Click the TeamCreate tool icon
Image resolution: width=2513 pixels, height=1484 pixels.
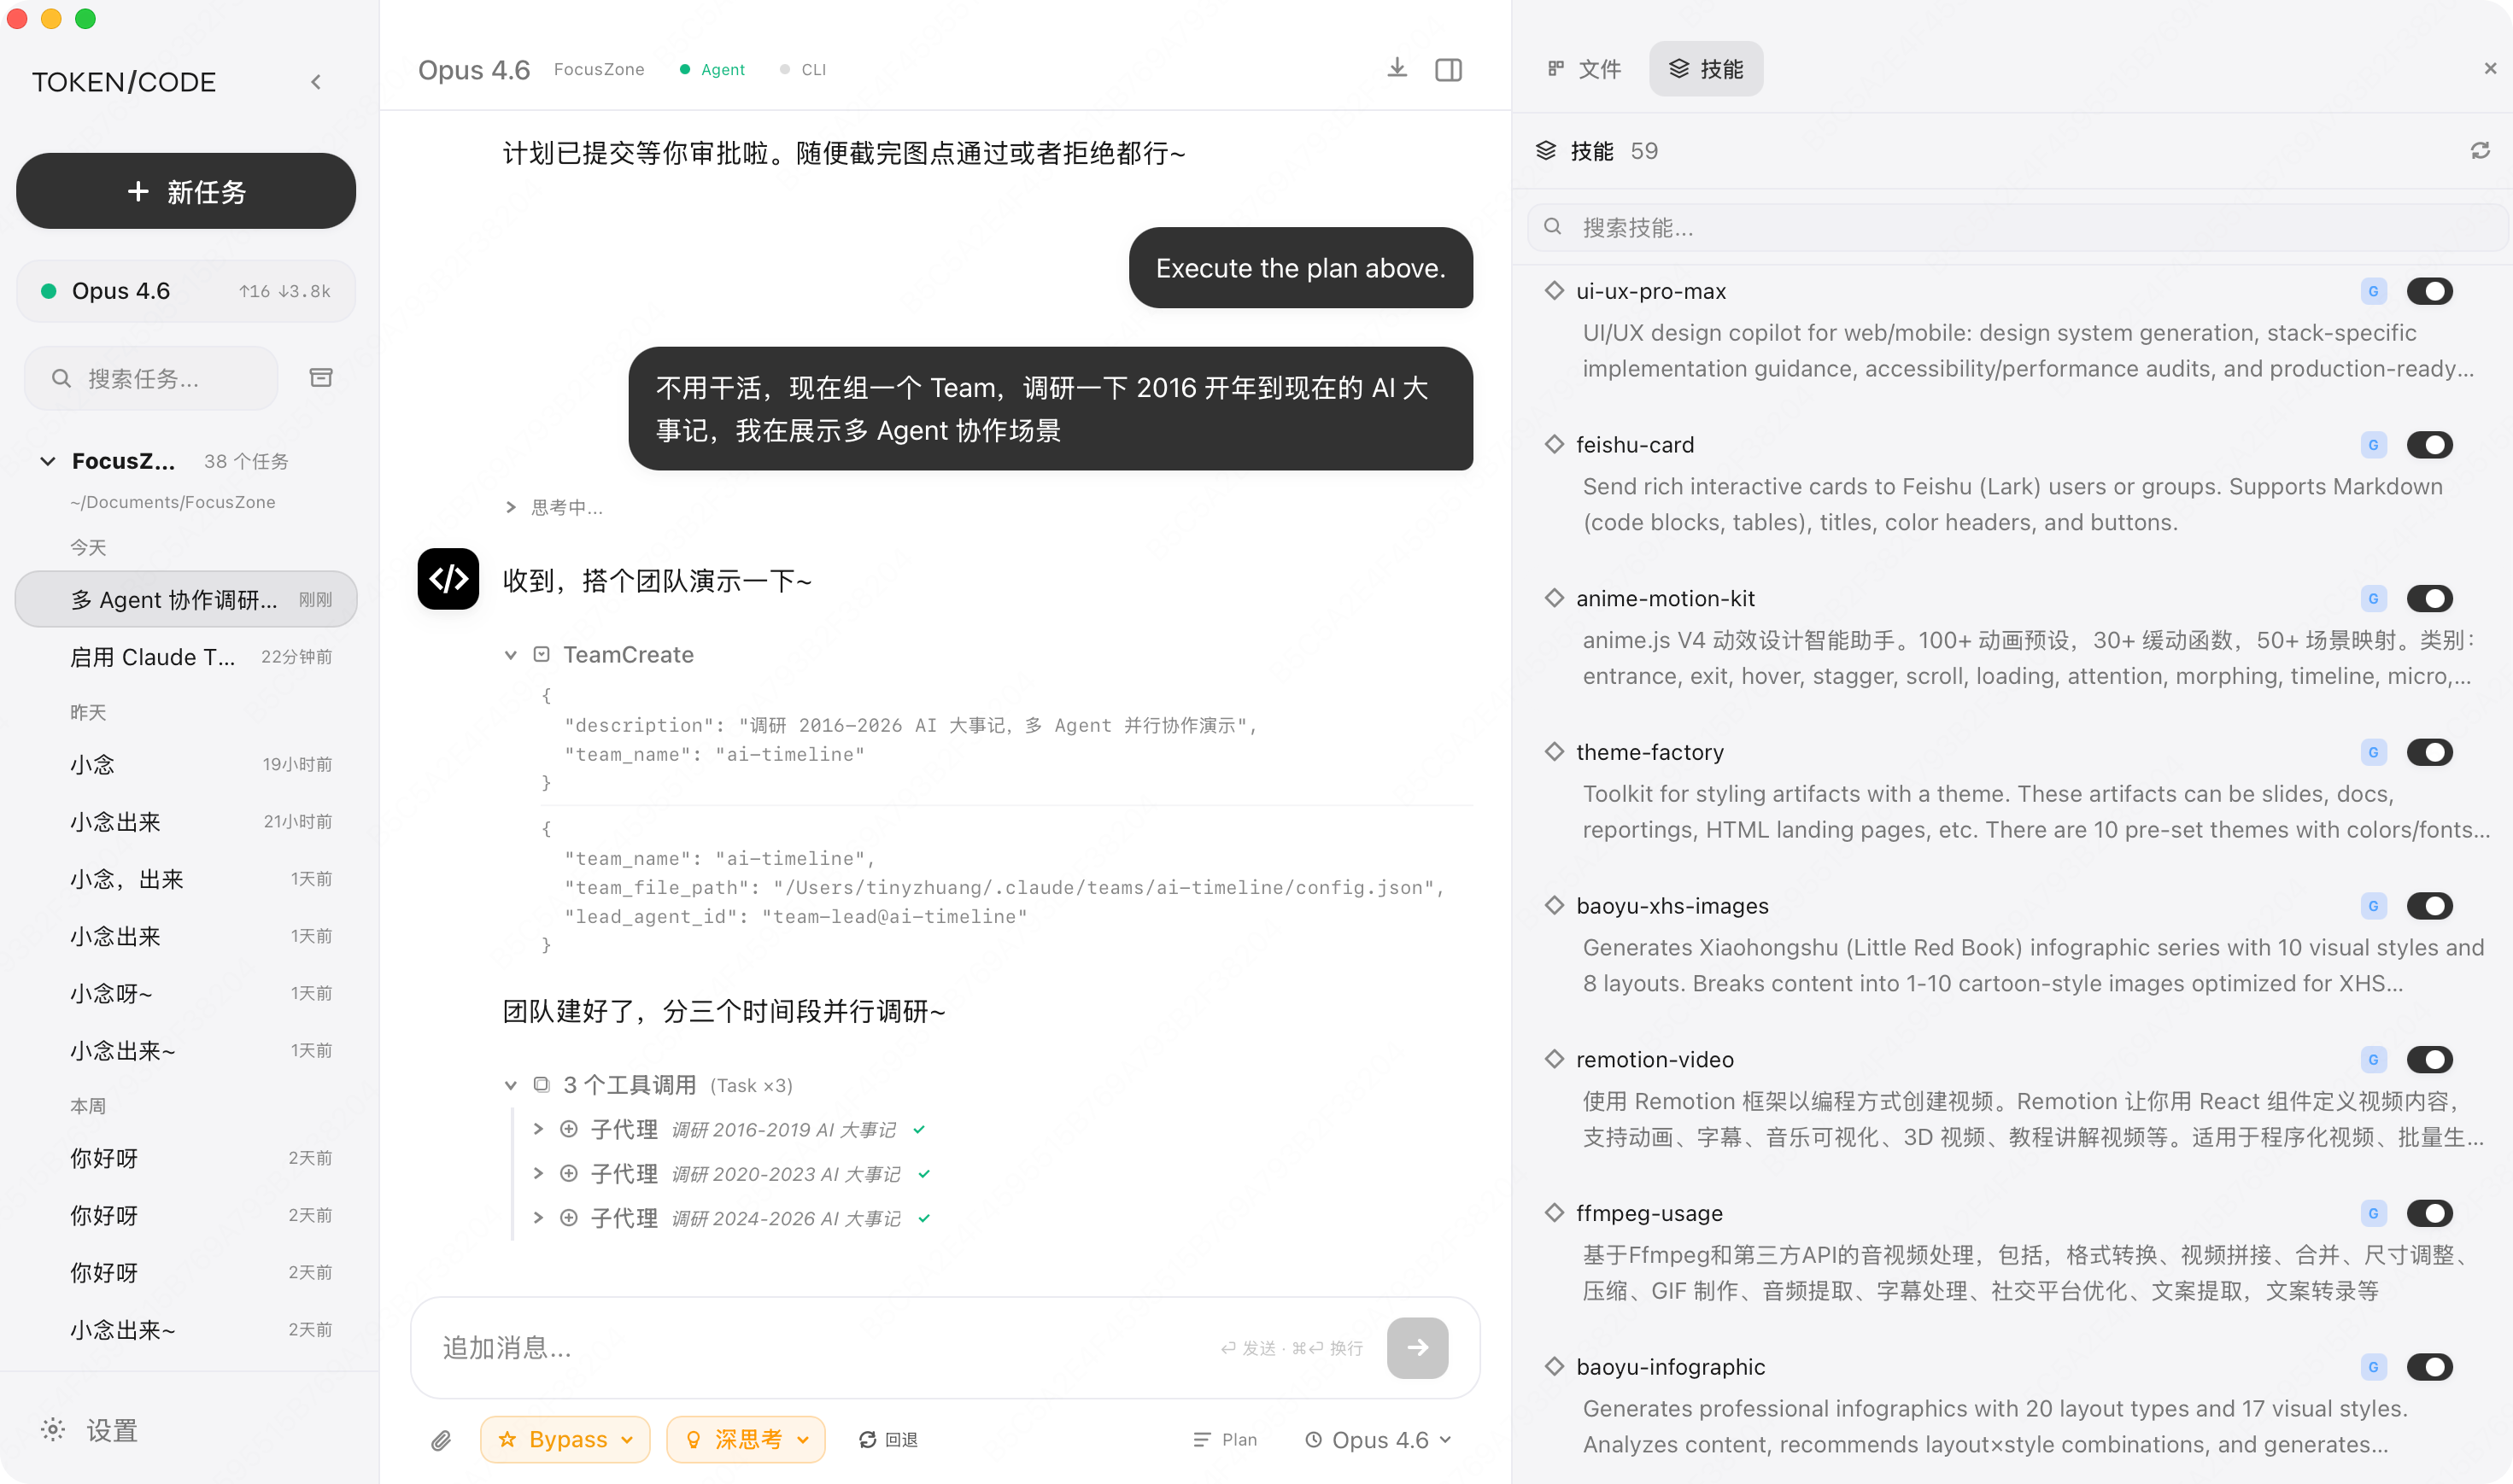[542, 654]
